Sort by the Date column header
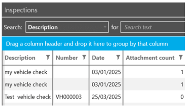The width and height of the screenshot is (187, 108). coord(98,58)
